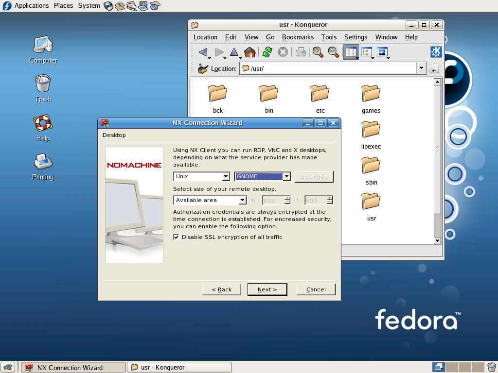Viewport: 498px width, 373px height.
Task: Open the Icon View options arrow
Action: click(357, 58)
